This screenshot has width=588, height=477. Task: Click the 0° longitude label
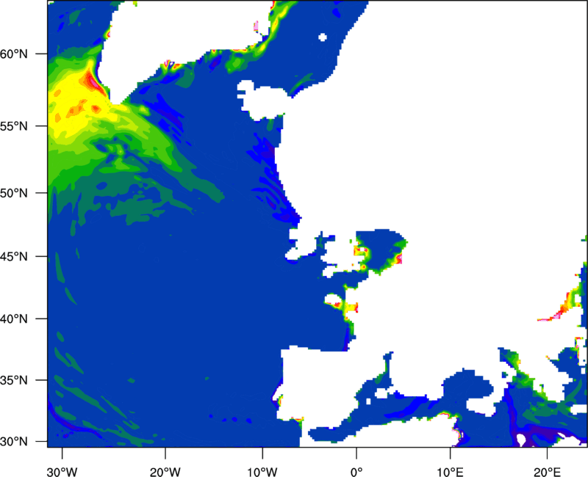coord(356,472)
